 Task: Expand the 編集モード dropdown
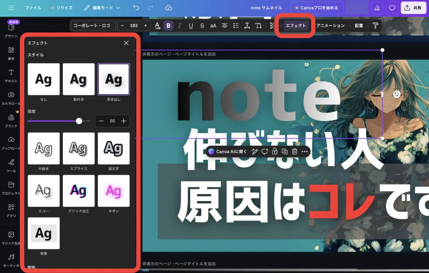(102, 8)
